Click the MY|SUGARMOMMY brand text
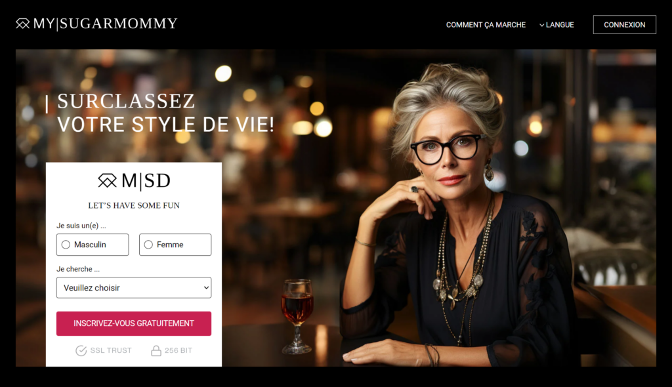The image size is (672, 387). (x=106, y=24)
